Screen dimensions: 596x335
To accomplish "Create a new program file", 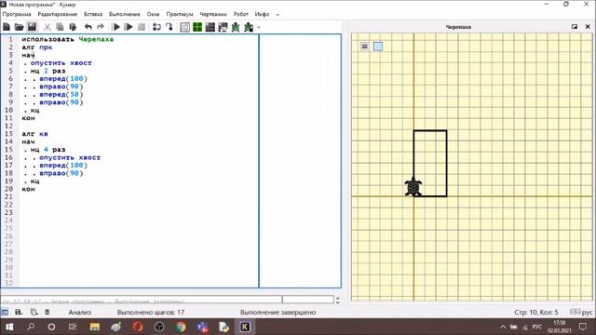I will tap(7, 27).
